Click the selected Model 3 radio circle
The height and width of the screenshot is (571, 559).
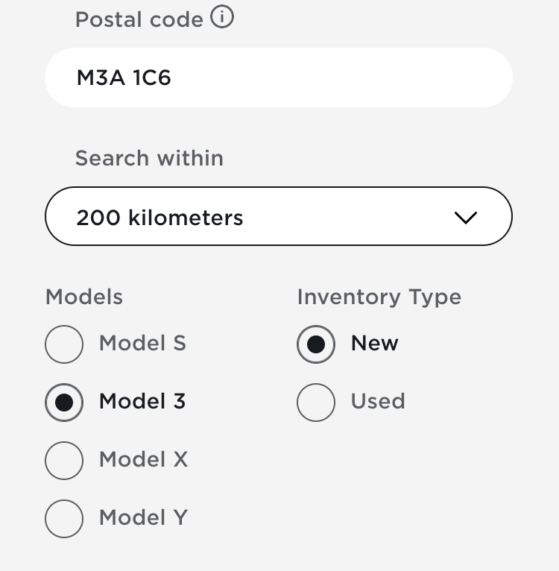pyautogui.click(x=64, y=403)
